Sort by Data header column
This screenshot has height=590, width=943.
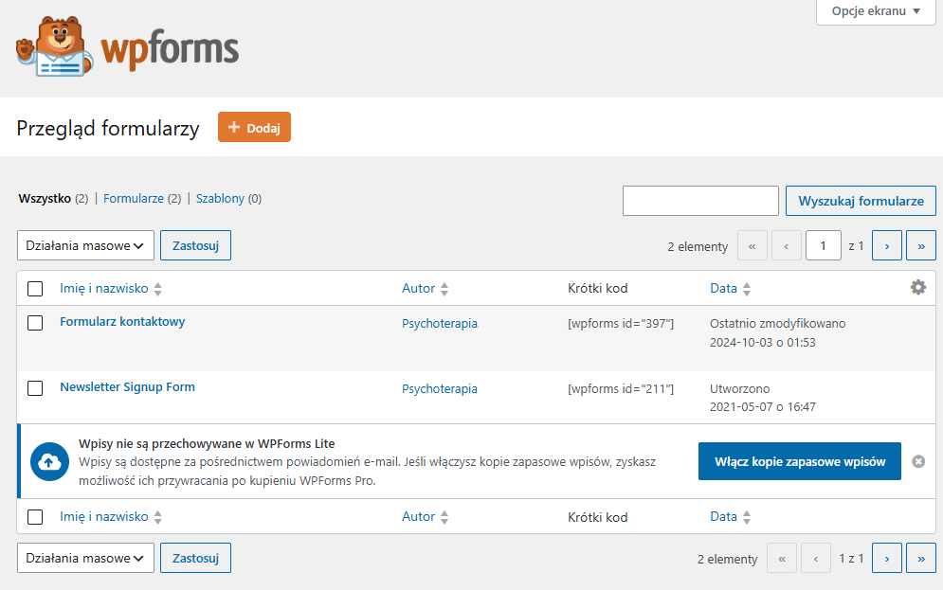click(723, 289)
